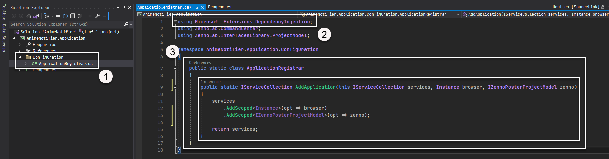Switch between solutions and folder views

(x=36, y=16)
